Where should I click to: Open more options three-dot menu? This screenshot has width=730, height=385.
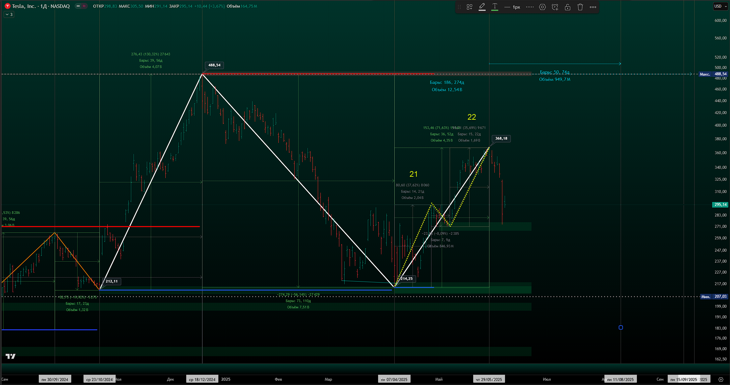point(593,7)
